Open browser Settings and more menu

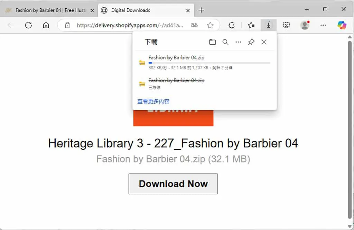click(323, 25)
